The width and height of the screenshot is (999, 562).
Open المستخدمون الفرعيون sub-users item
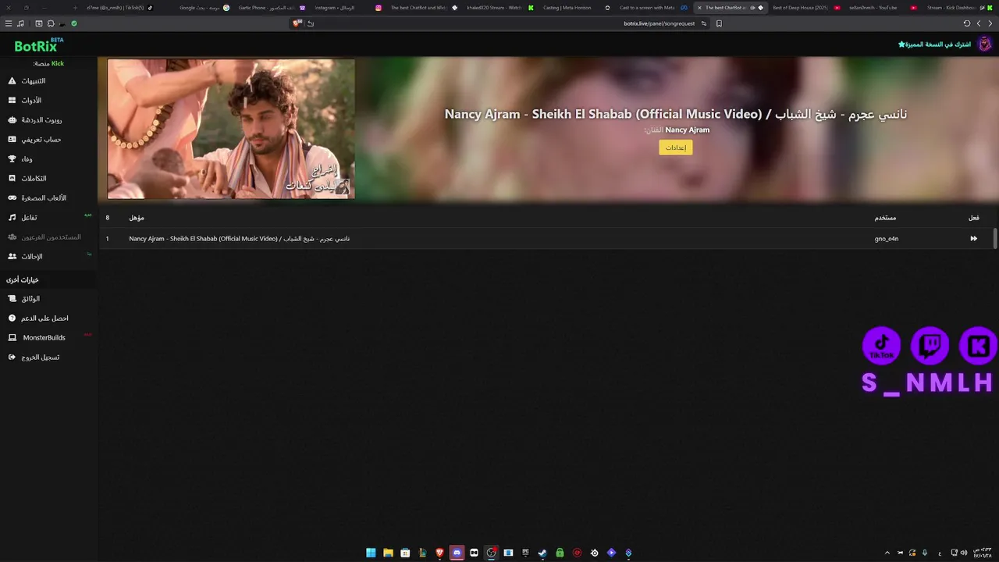coord(44,237)
